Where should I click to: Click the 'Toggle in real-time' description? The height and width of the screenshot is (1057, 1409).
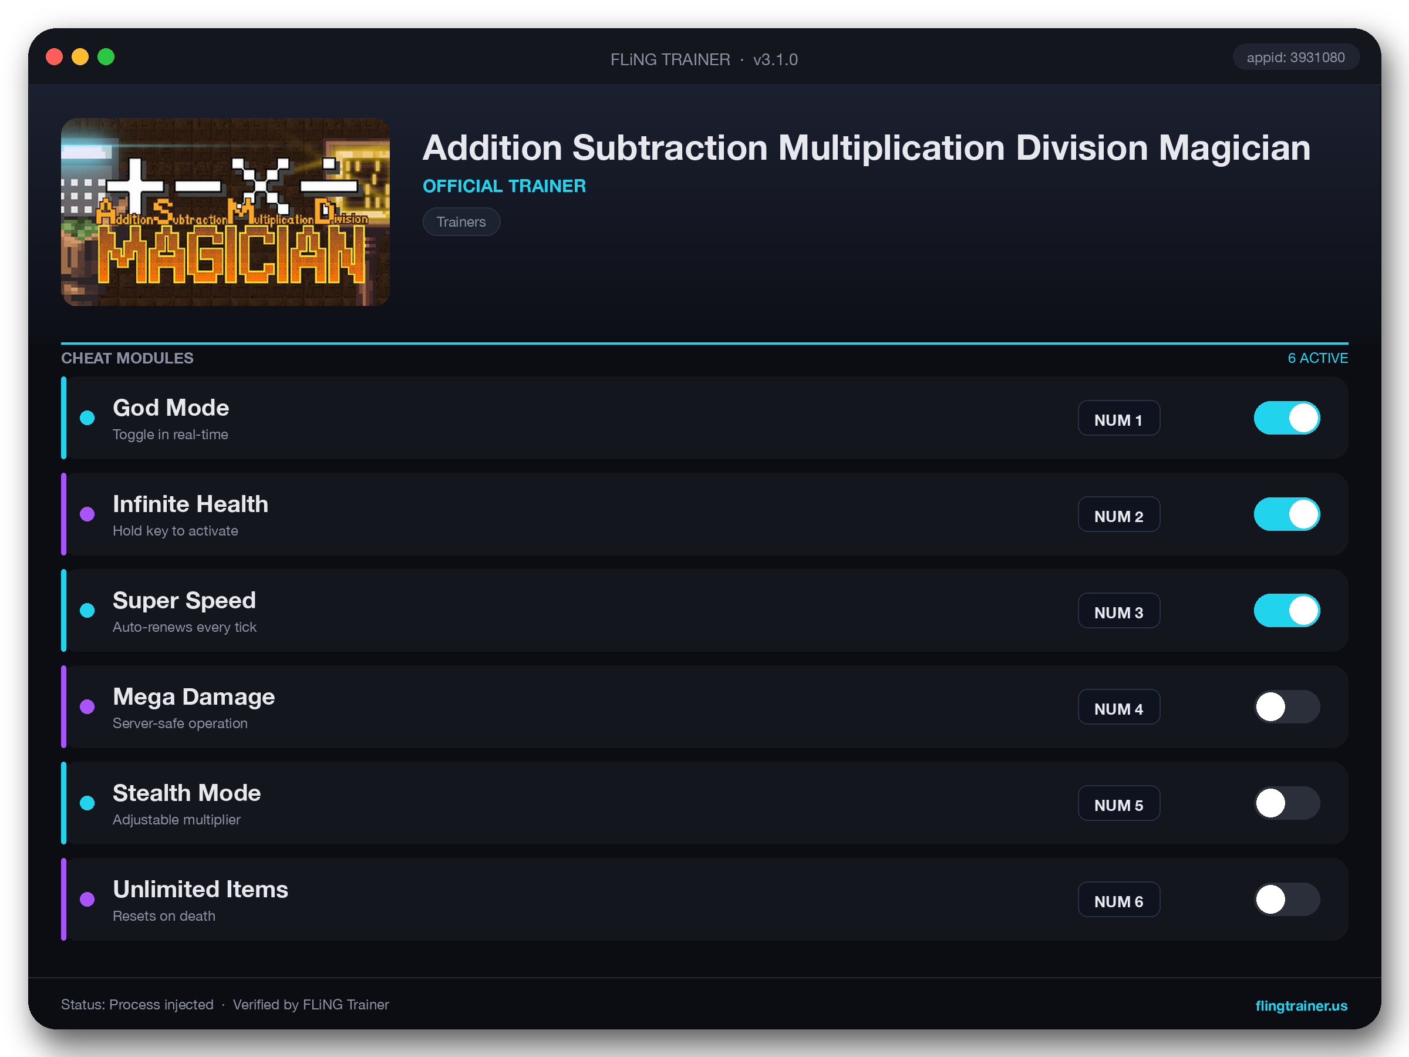click(170, 435)
